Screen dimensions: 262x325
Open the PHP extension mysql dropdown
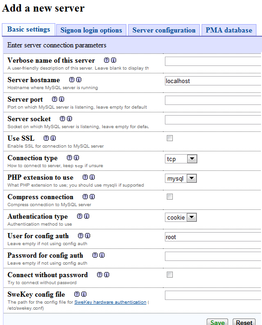[181, 178]
